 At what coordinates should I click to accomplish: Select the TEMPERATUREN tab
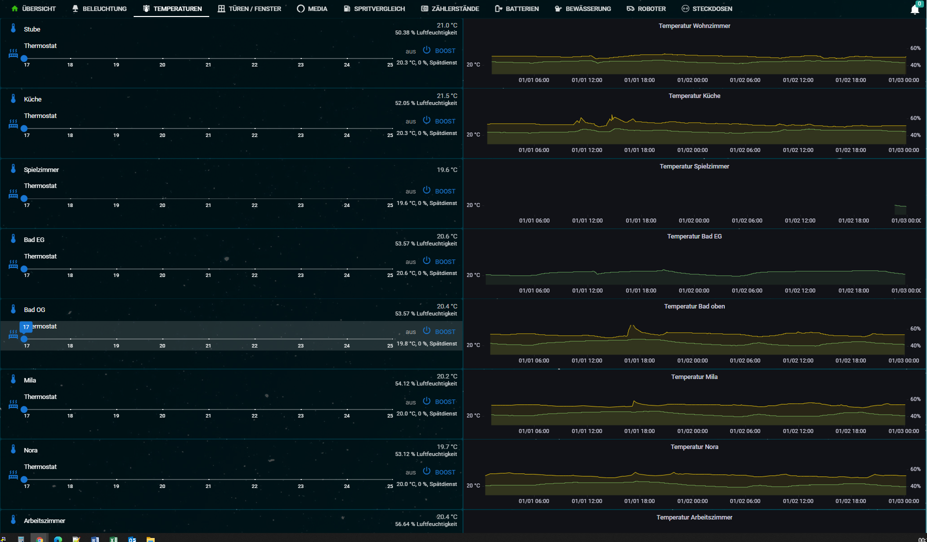tap(172, 8)
